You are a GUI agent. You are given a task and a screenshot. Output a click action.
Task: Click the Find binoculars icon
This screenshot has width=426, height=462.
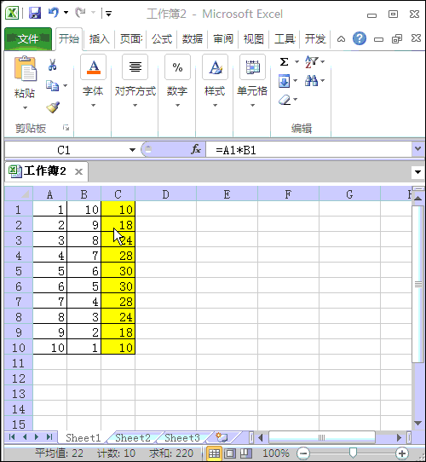311,80
